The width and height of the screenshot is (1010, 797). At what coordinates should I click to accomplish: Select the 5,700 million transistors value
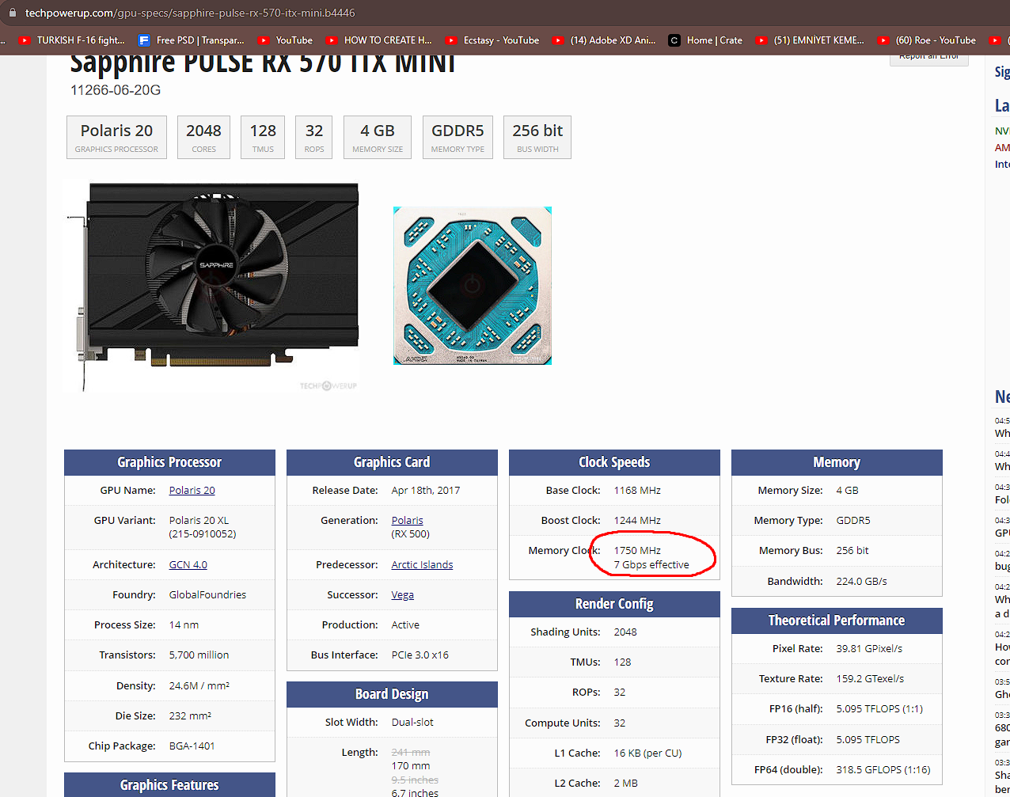pos(199,655)
